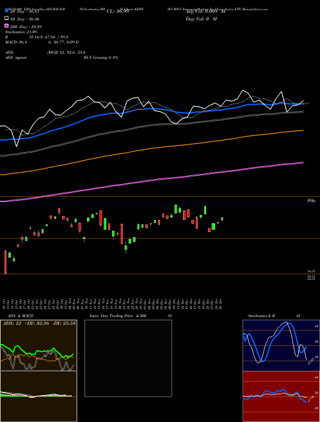Image resolution: width=320 pixels, height=422 pixels.
Task: Select the '50 Day = 36.36' legend text
Action: coord(24,19)
